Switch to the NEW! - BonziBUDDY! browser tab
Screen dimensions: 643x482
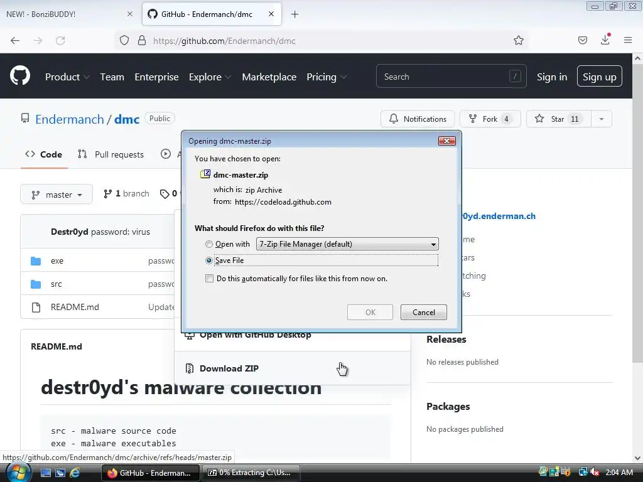click(70, 14)
